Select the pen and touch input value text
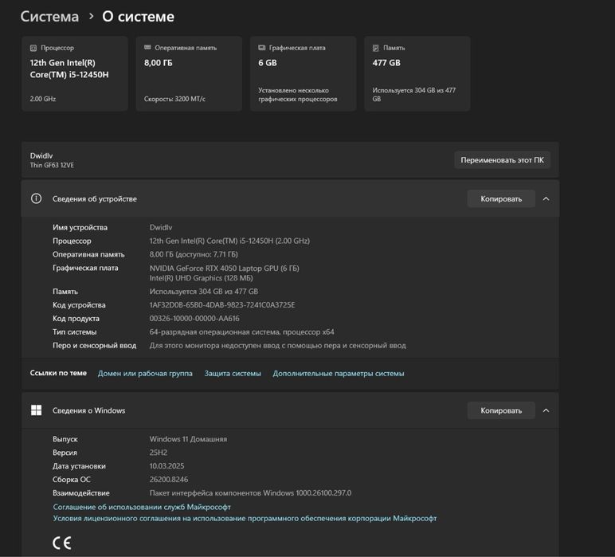The height and width of the screenshot is (557, 615). [x=277, y=346]
